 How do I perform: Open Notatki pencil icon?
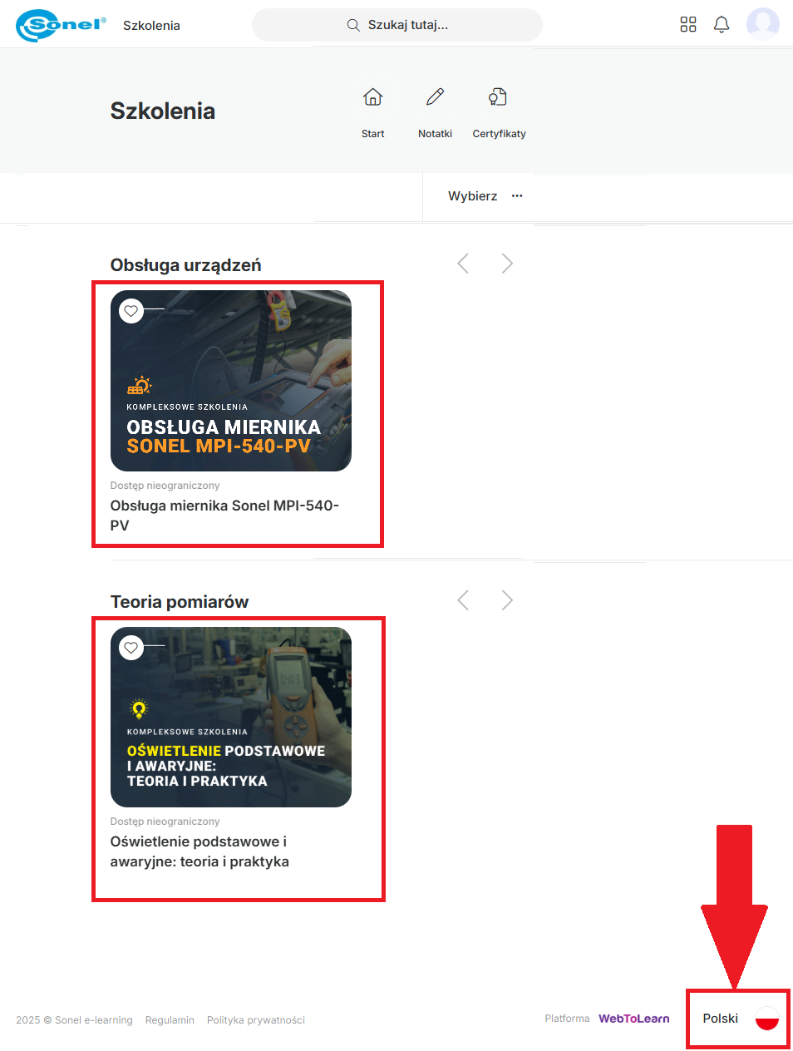point(435,97)
